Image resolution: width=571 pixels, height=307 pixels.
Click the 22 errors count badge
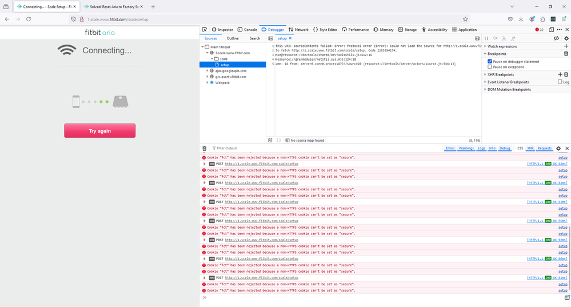[x=540, y=30]
